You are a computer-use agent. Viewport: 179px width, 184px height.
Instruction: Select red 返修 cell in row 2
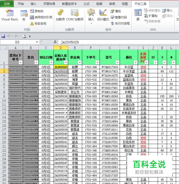pos(143,67)
